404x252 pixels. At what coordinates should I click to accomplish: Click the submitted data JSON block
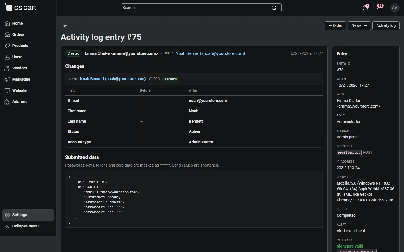194,199
